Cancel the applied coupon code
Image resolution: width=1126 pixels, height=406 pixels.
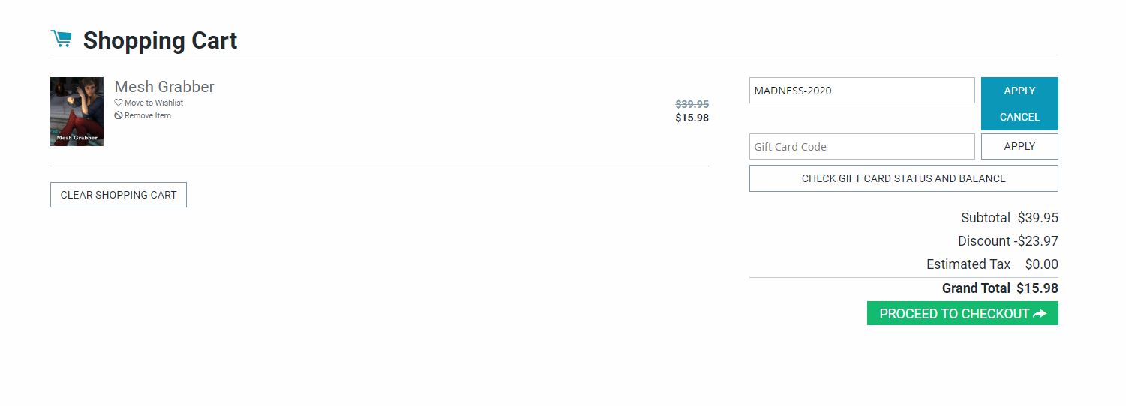point(1019,117)
